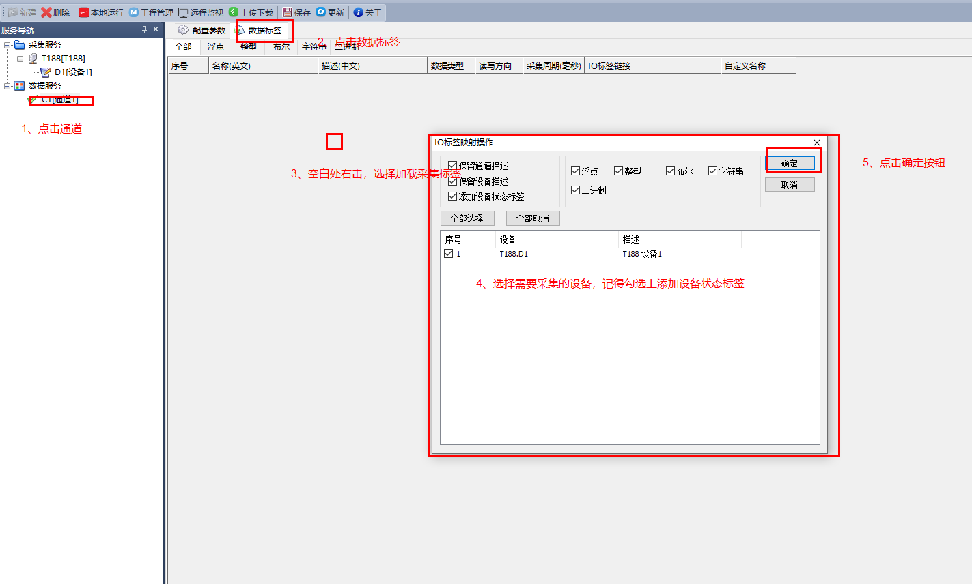
Task: Switch to the 数据标签 tab
Action: [258, 30]
